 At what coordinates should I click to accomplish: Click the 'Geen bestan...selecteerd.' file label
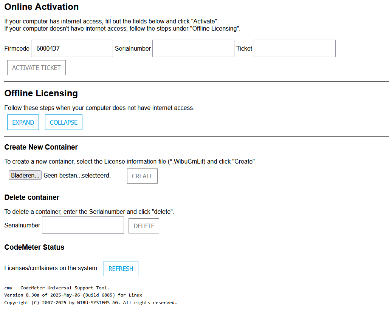pos(77,175)
